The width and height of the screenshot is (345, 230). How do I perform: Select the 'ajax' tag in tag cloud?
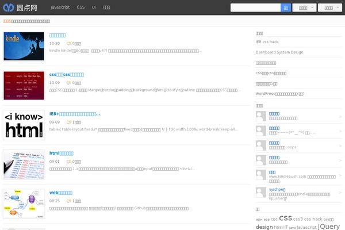259,220
